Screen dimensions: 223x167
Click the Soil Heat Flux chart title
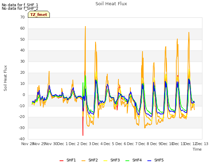click(111, 4)
